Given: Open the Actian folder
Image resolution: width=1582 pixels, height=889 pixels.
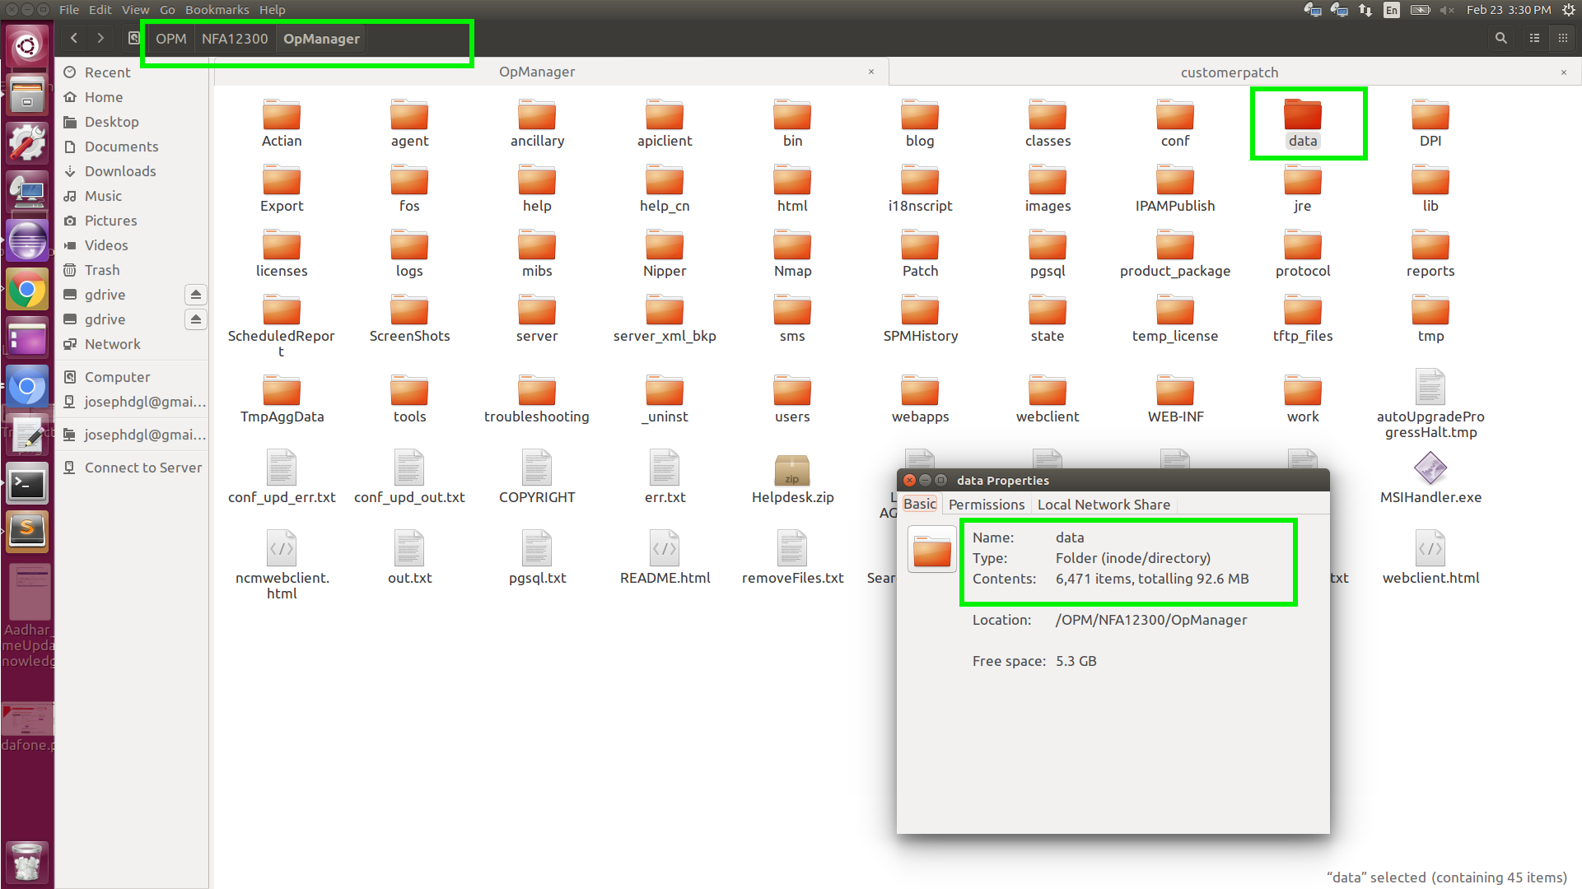Looking at the screenshot, I should point(282,123).
